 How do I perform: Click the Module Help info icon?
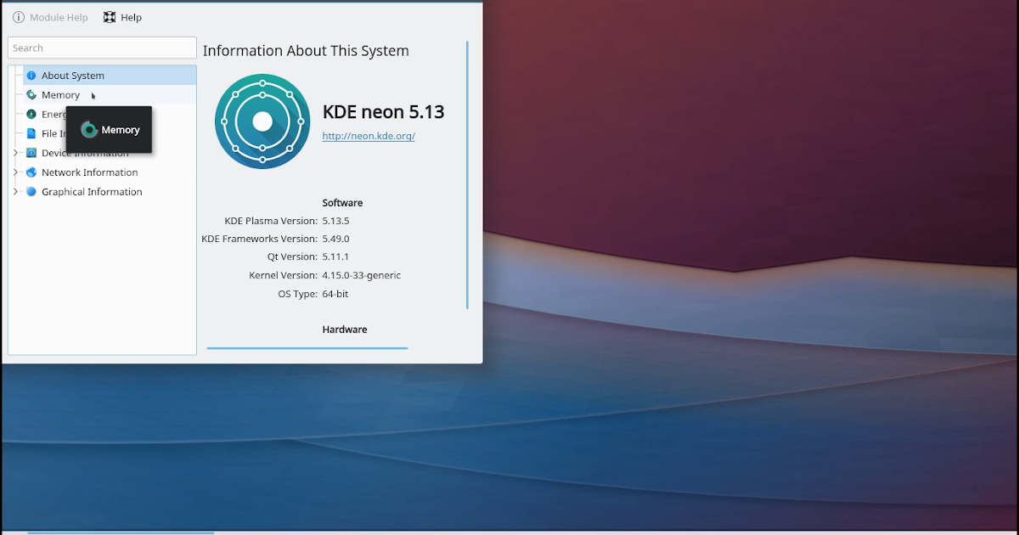click(x=19, y=17)
